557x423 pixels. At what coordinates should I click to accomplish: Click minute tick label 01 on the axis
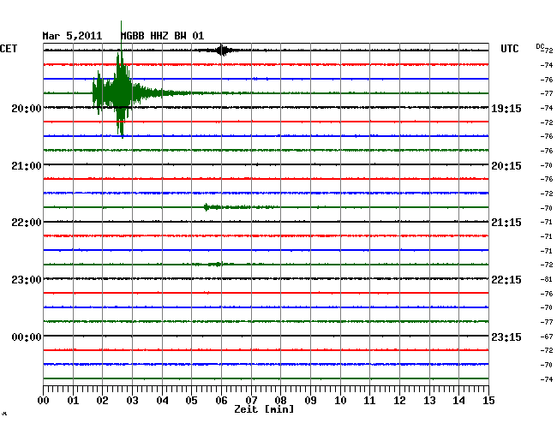pyautogui.click(x=73, y=400)
